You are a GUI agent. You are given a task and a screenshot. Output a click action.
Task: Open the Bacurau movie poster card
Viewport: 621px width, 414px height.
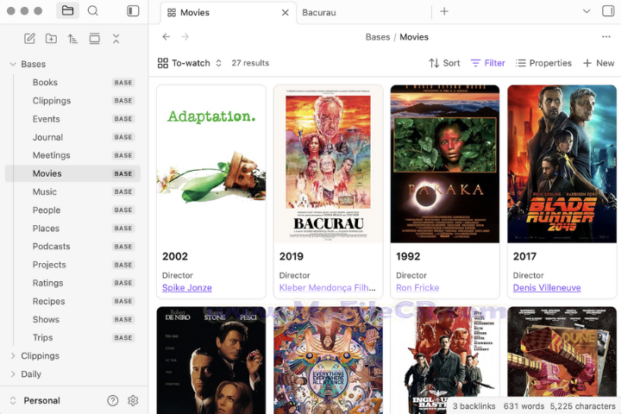coord(328,164)
